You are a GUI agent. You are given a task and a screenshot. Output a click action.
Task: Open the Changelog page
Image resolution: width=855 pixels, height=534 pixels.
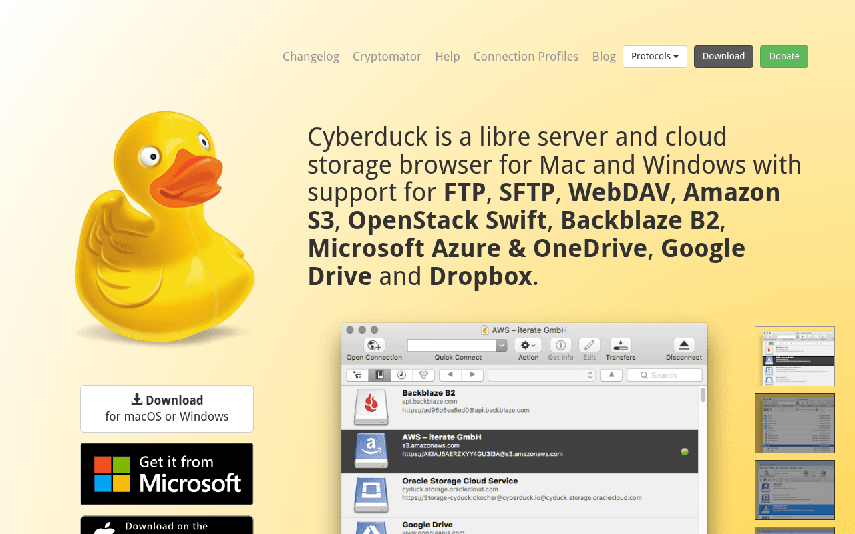311,57
